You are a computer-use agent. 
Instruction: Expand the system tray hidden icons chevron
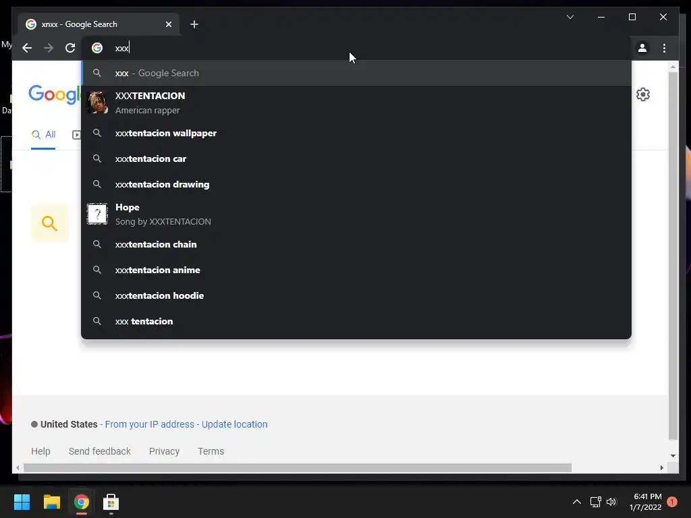coord(576,502)
